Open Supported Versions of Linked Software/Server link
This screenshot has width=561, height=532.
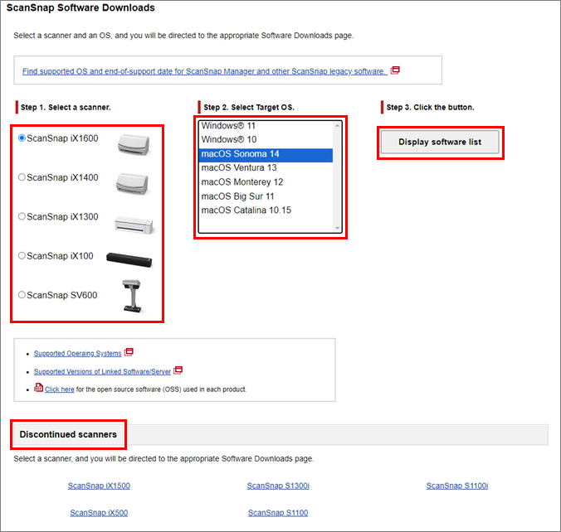click(x=102, y=371)
